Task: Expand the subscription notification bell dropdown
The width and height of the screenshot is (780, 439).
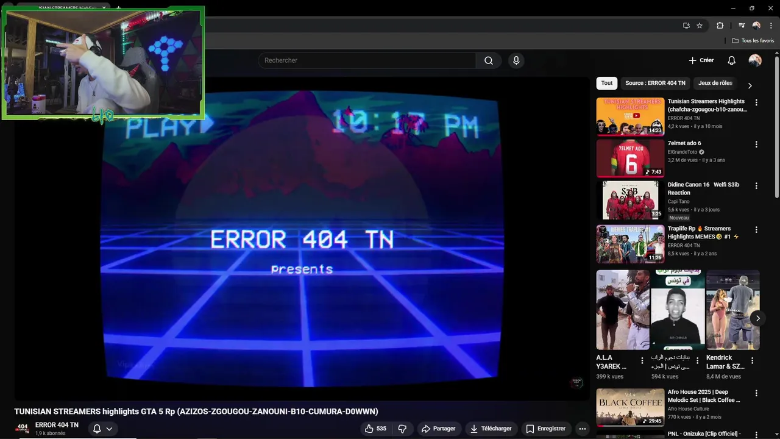Action: click(x=102, y=429)
